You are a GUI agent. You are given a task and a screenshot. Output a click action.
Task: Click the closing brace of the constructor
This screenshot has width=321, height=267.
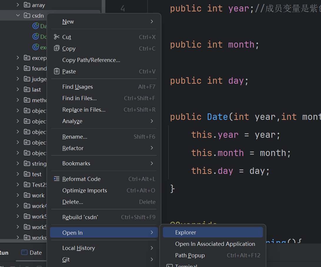tap(172, 189)
